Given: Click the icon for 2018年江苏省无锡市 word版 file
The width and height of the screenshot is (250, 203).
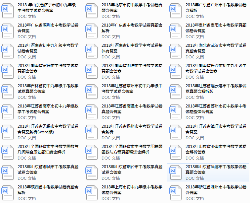Looking at the screenshot, I should (x=8, y=132).
